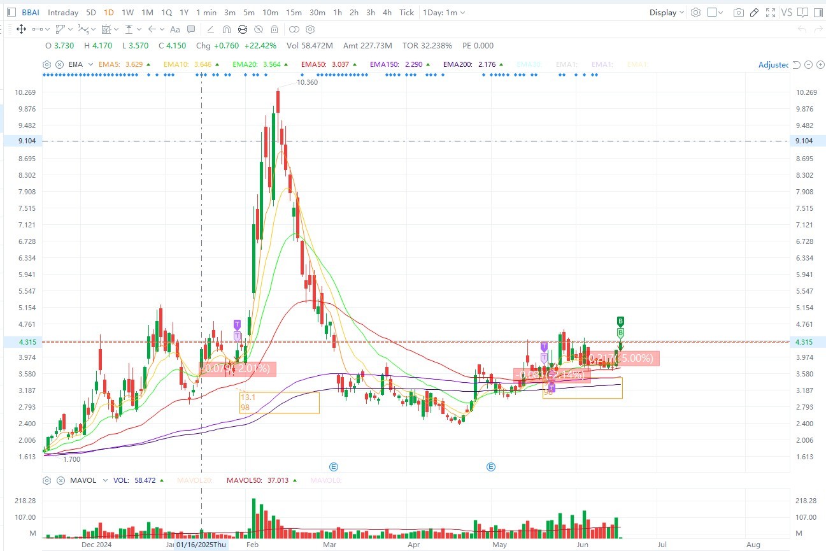
Task: Open the VS comparison tool
Action: 787,12
